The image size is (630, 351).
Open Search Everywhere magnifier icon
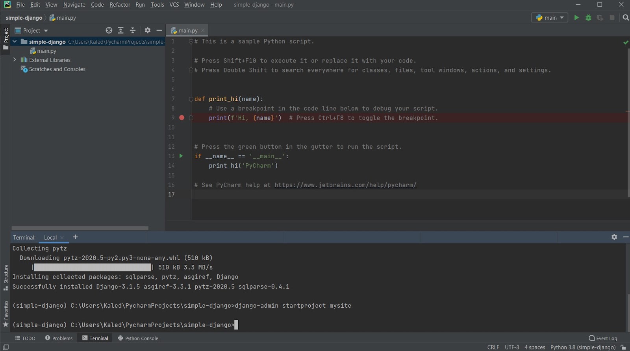coord(626,18)
